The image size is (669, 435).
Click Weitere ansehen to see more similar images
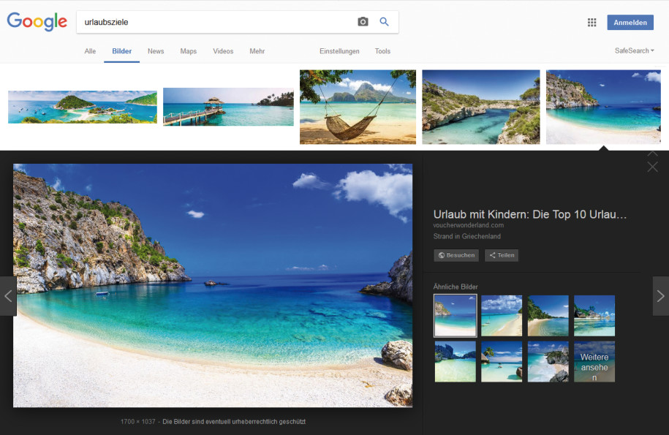[x=594, y=362]
